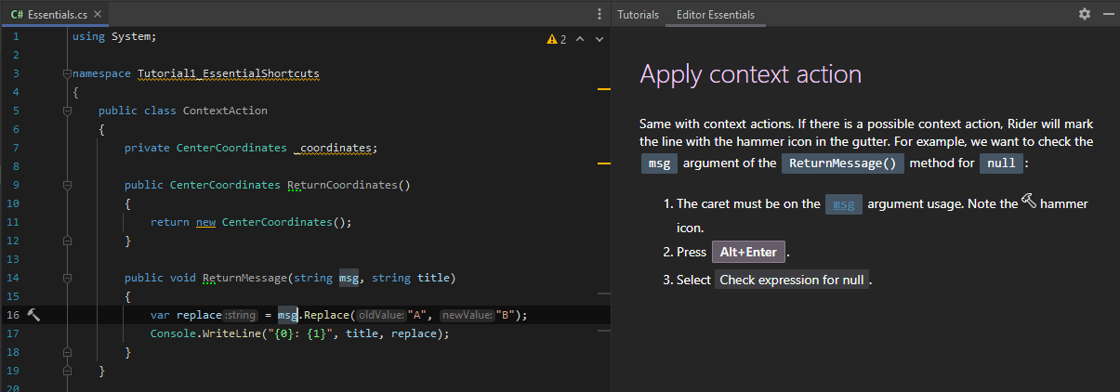Click the blue msg link in step 1
1120x392 pixels.
843,205
